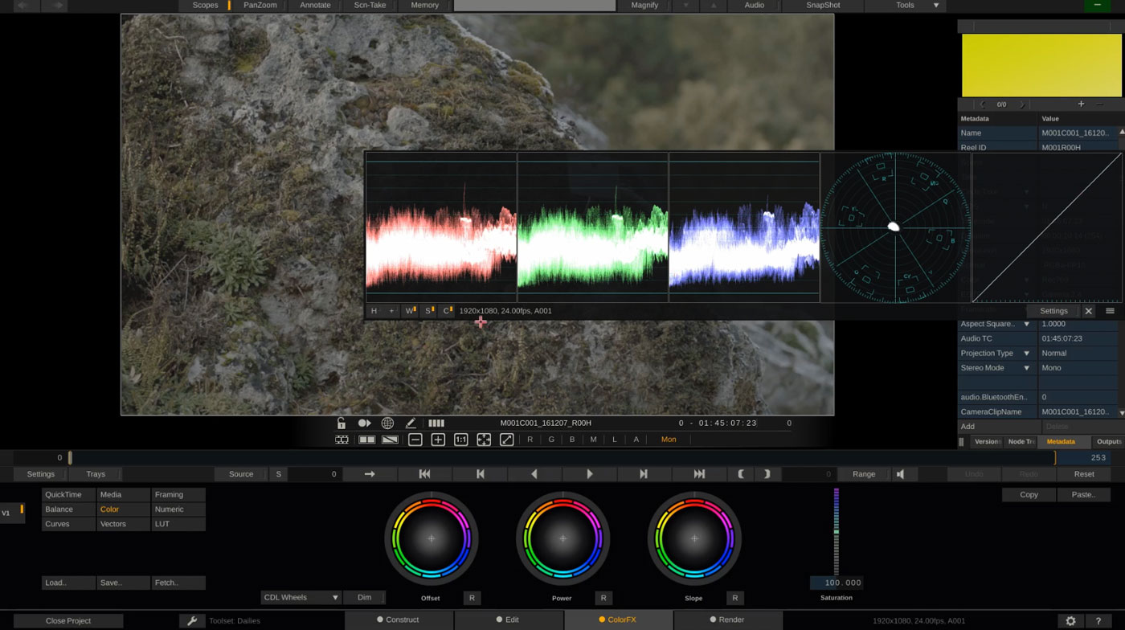
Task: Toggle the C curve scope button
Action: click(x=447, y=311)
